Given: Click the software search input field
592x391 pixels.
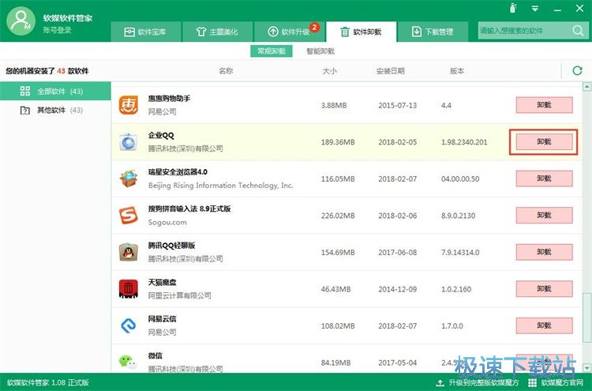Looking at the screenshot, I should pos(524,31).
